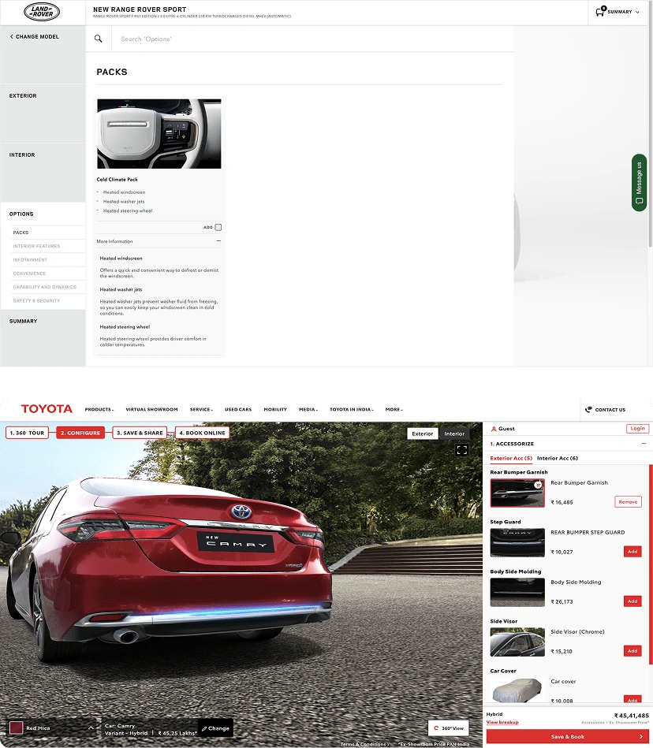Viewport: 653px width, 748px height.
Task: Click Rear Bumper Garnish thumbnail
Action: (517, 493)
